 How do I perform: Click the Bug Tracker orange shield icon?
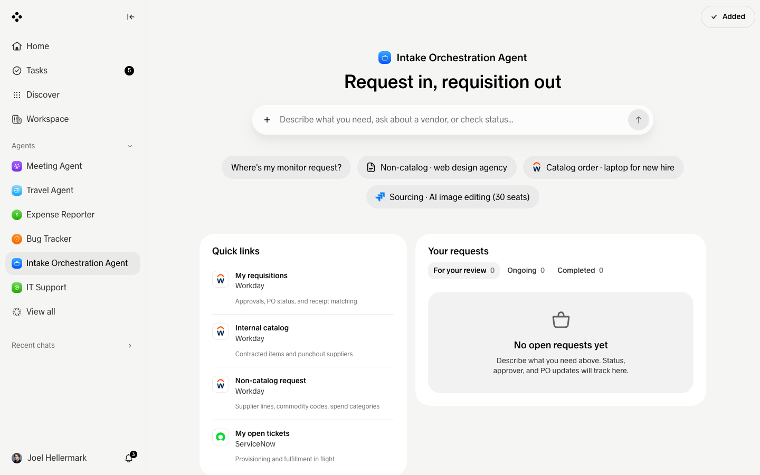17,239
